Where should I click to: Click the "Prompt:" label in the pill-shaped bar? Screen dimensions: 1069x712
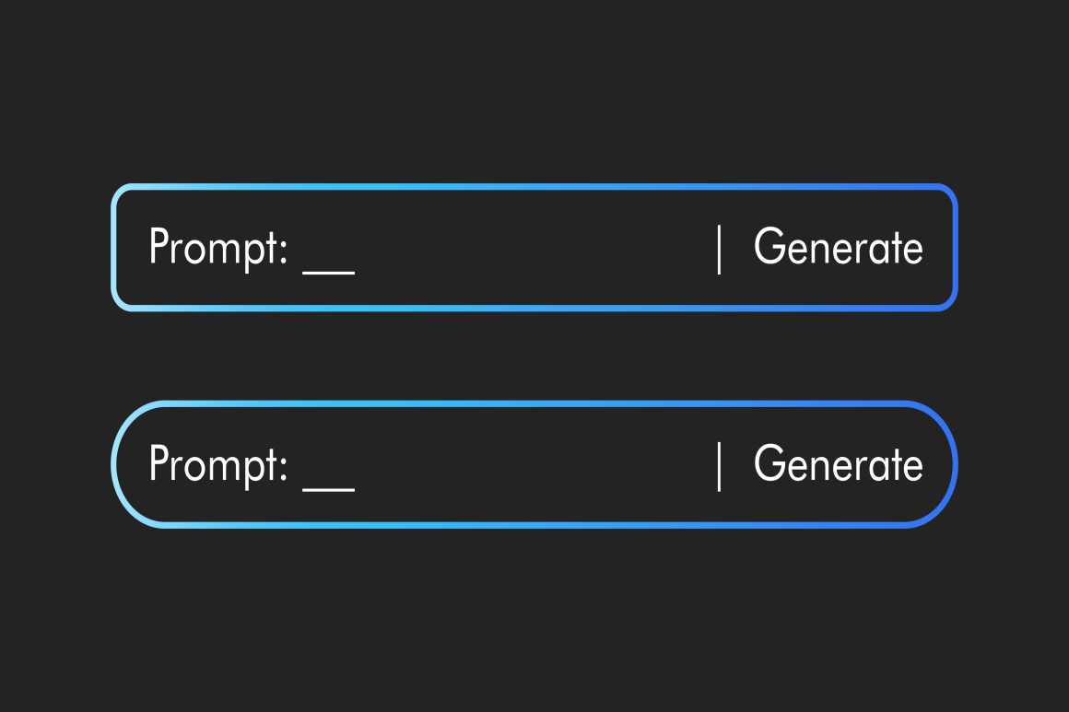218,464
